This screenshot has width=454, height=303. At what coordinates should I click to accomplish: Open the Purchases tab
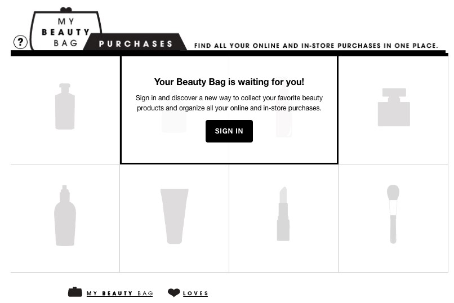coord(136,44)
